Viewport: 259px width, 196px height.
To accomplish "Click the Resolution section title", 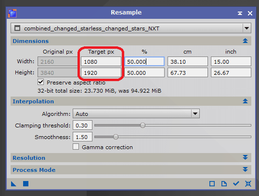I will click(29, 158).
